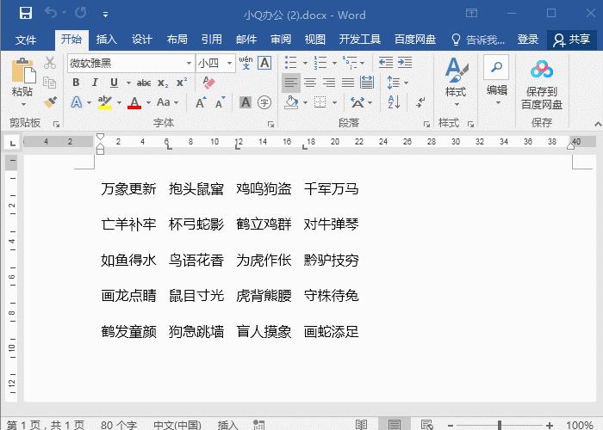
Task: Switch to the 布局 Layout tab
Action: (x=177, y=40)
